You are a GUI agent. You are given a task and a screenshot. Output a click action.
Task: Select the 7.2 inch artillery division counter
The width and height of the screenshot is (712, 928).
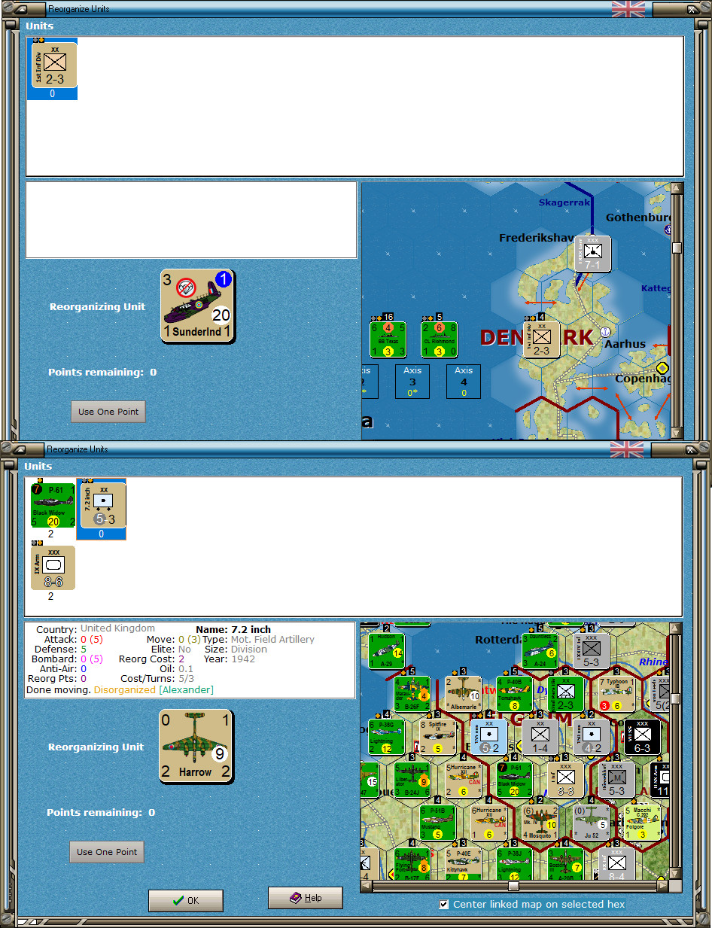[x=101, y=506]
